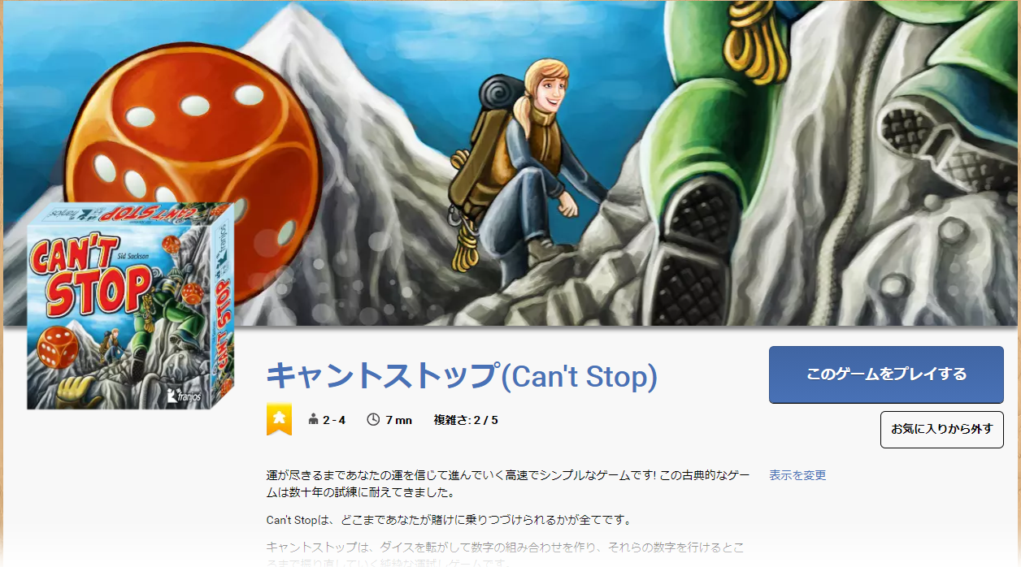Remove favorite with お気に入りから外す button

coord(941,429)
